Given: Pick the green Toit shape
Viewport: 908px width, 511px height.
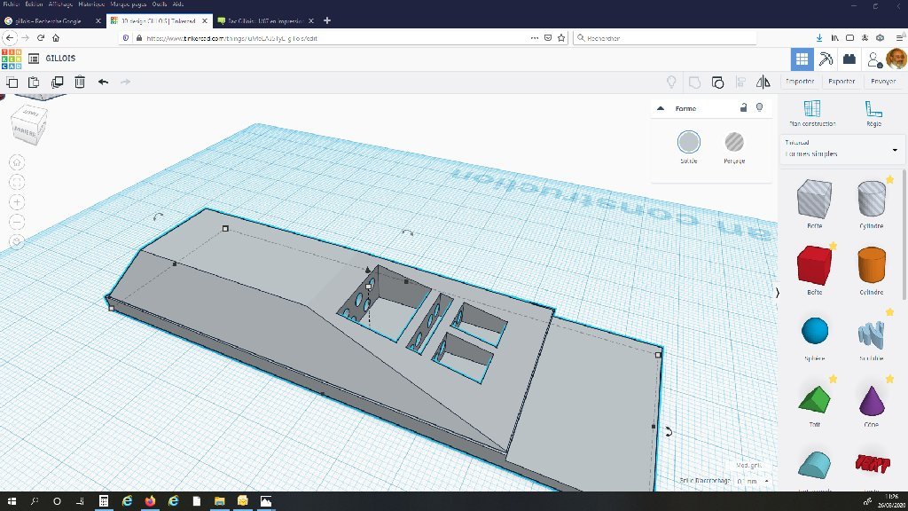Looking at the screenshot, I should tap(814, 399).
